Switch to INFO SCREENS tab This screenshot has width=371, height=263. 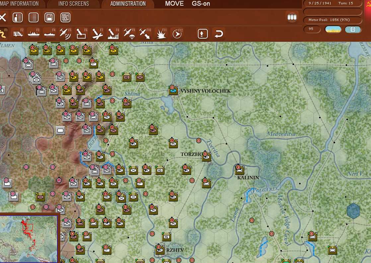coord(74,4)
